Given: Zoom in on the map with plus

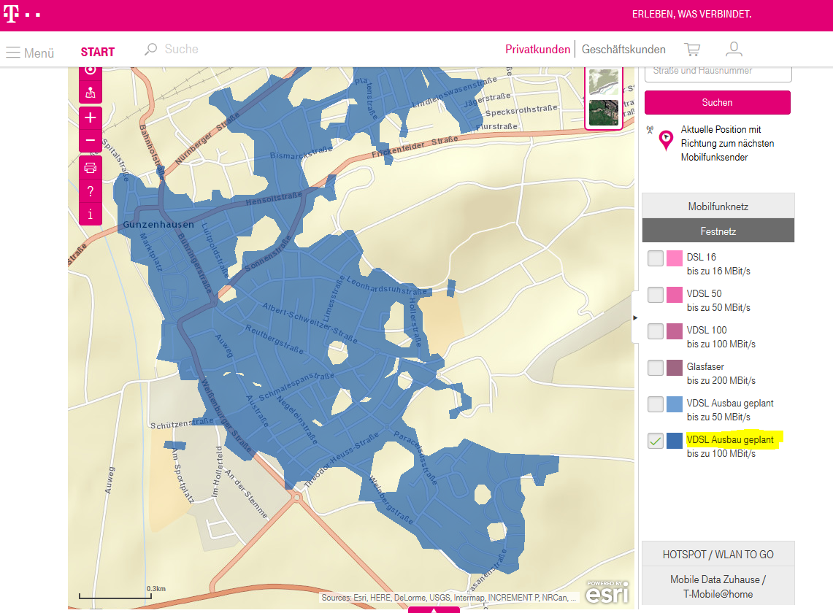Looking at the screenshot, I should click(x=91, y=117).
